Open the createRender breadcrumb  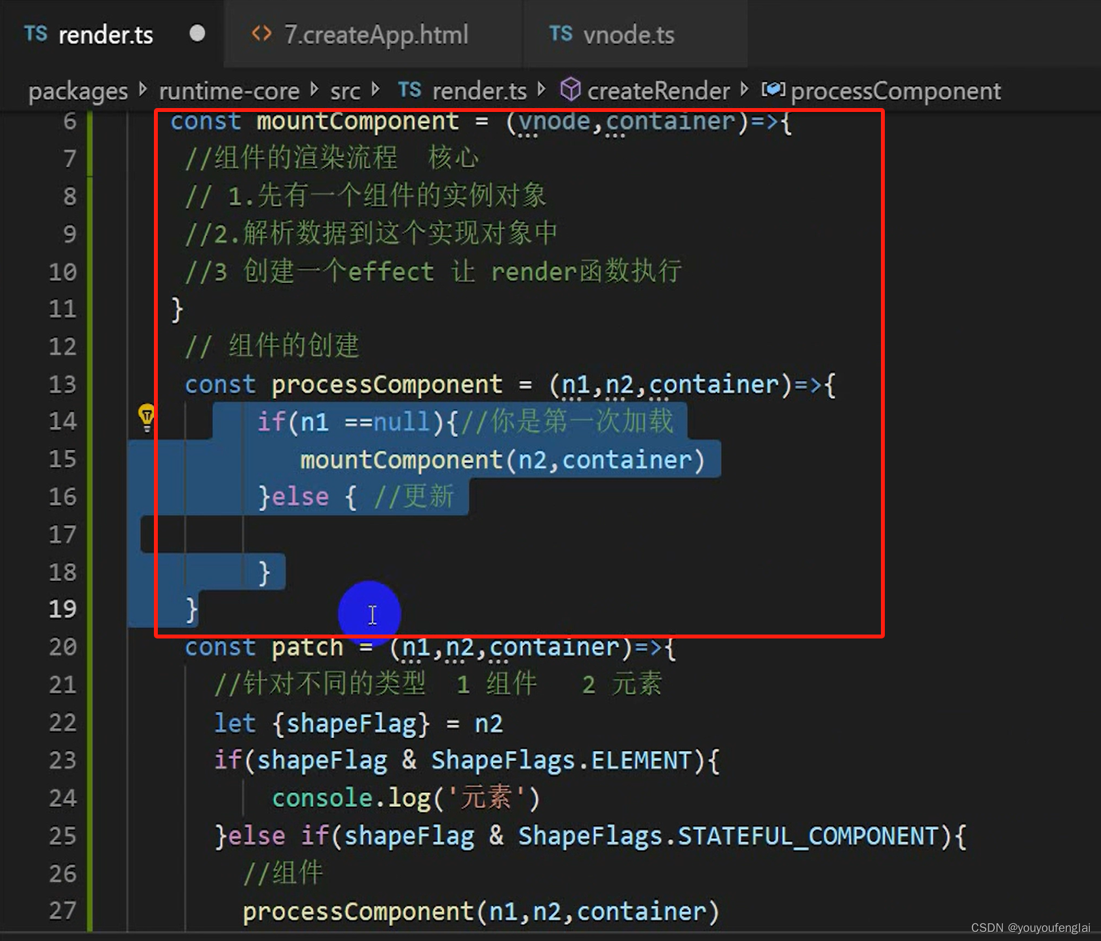pyautogui.click(x=658, y=91)
